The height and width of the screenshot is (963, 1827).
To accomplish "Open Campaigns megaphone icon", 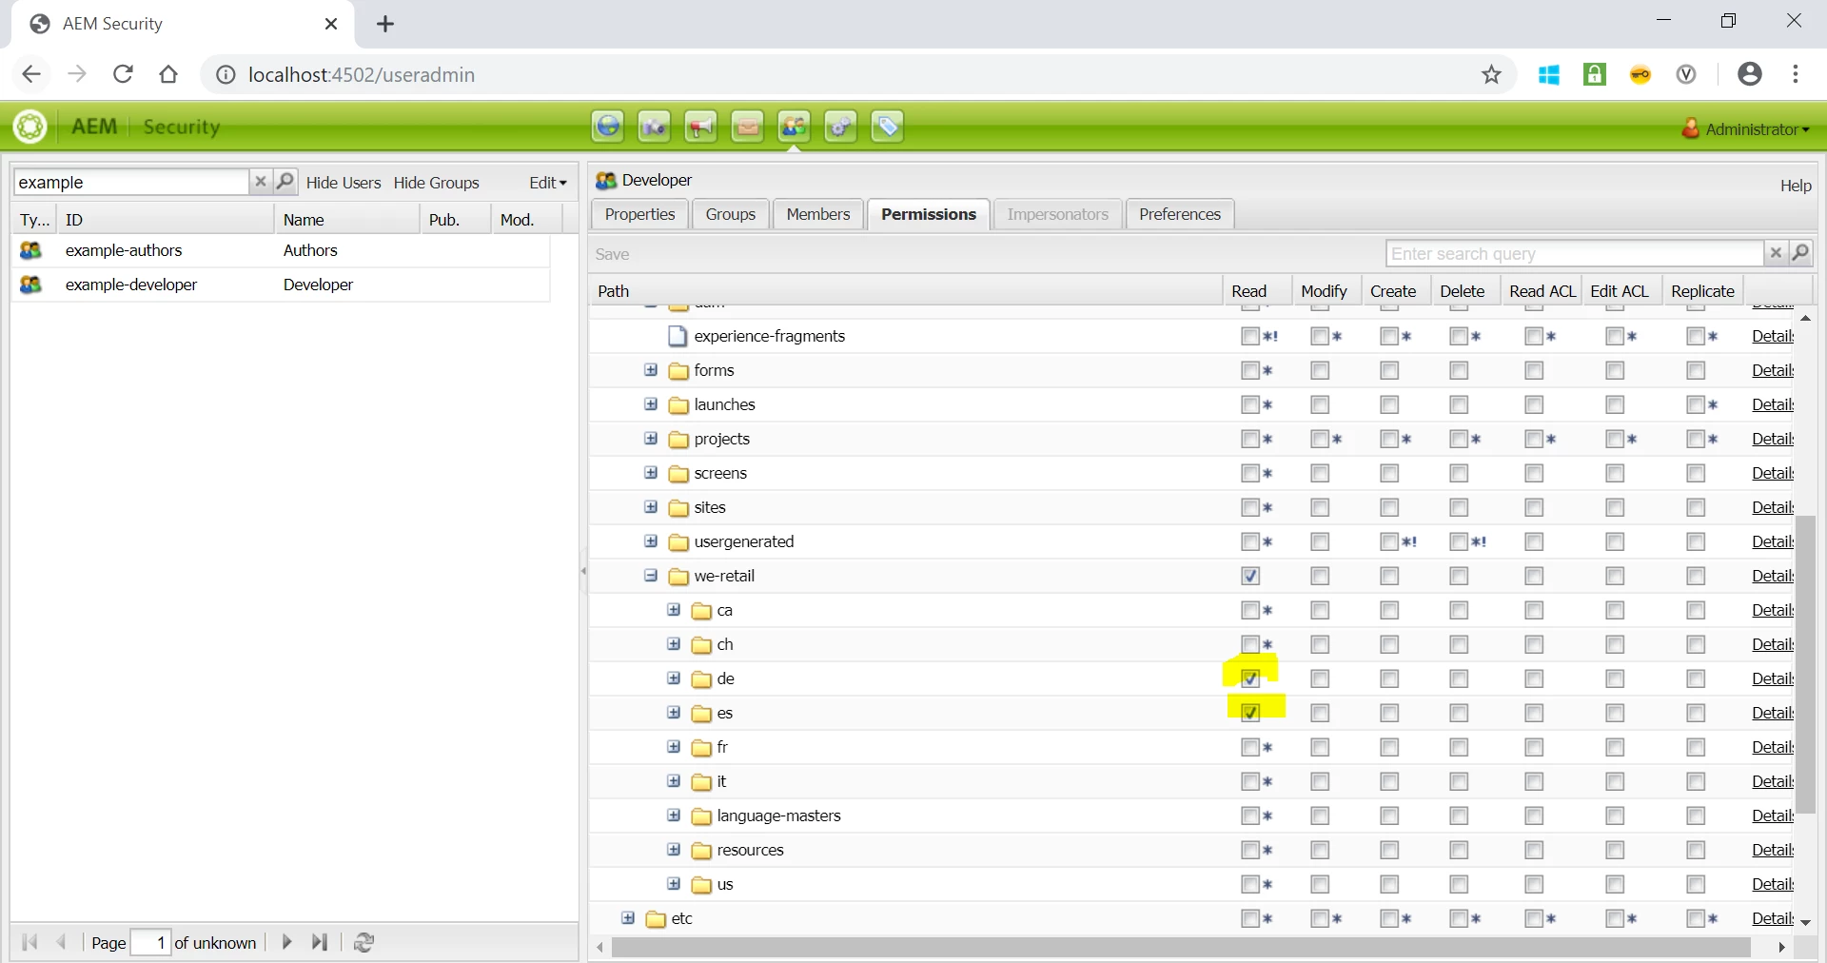I will coord(700,127).
